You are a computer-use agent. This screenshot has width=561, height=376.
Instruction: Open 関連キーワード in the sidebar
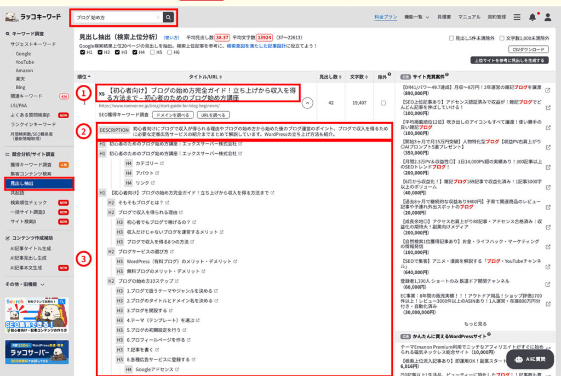pos(27,96)
